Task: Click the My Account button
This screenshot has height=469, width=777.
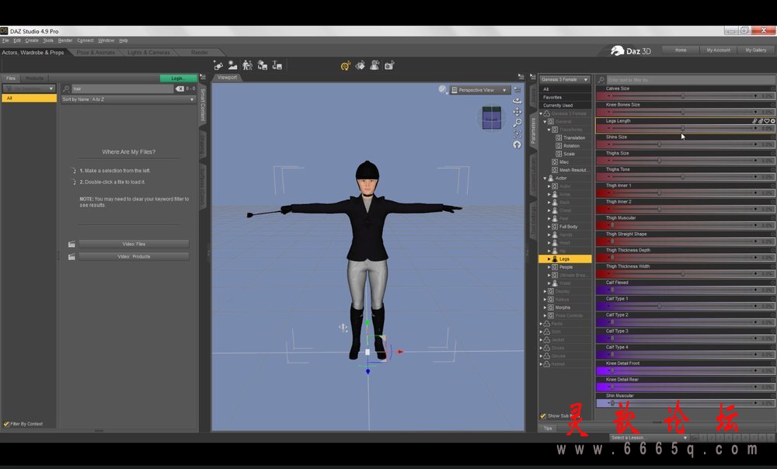Action: tap(718, 50)
